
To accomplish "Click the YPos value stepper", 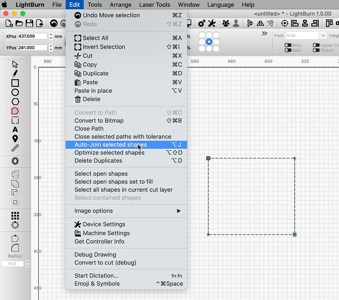I will point(51,48).
